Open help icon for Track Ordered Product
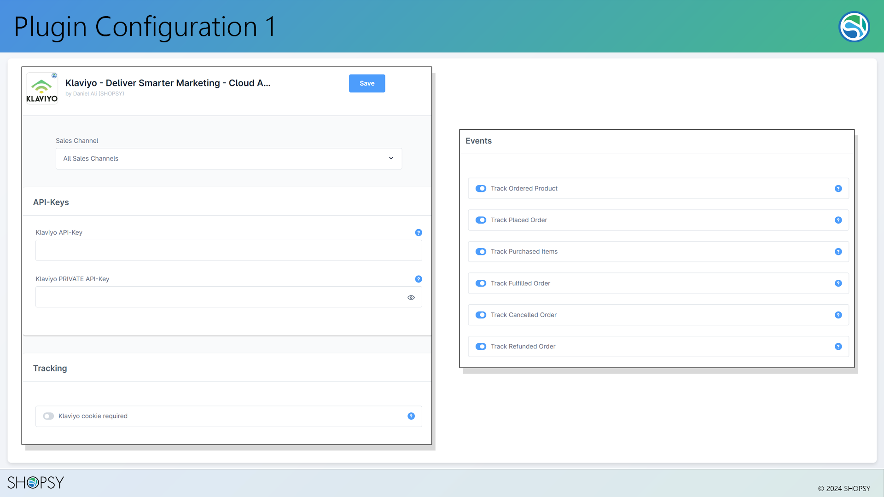The width and height of the screenshot is (884, 497). point(838,189)
